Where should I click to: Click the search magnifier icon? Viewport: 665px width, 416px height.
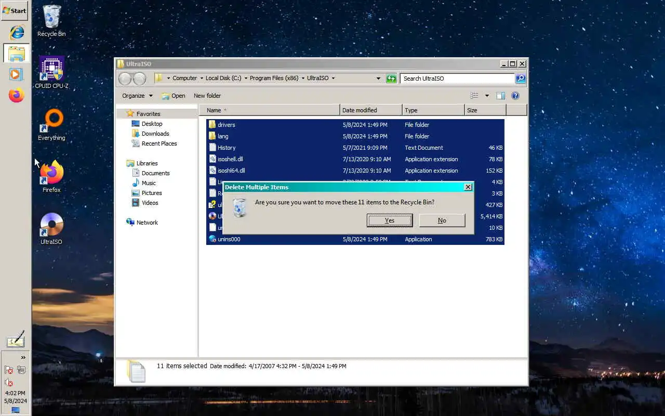click(x=521, y=79)
